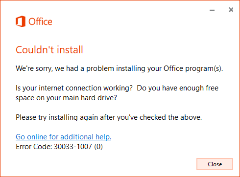This screenshot has height=177, width=240.
Task: Click the "Couldn't install" heading
Action: coord(49,50)
